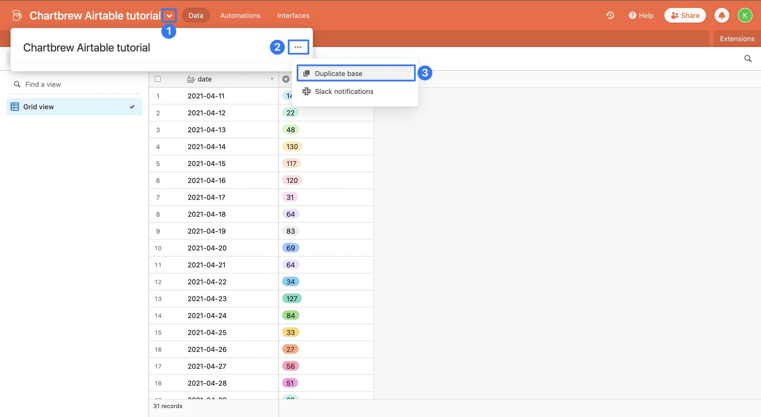Click the row selection area for record 5
The image size is (761, 417).
158,163
